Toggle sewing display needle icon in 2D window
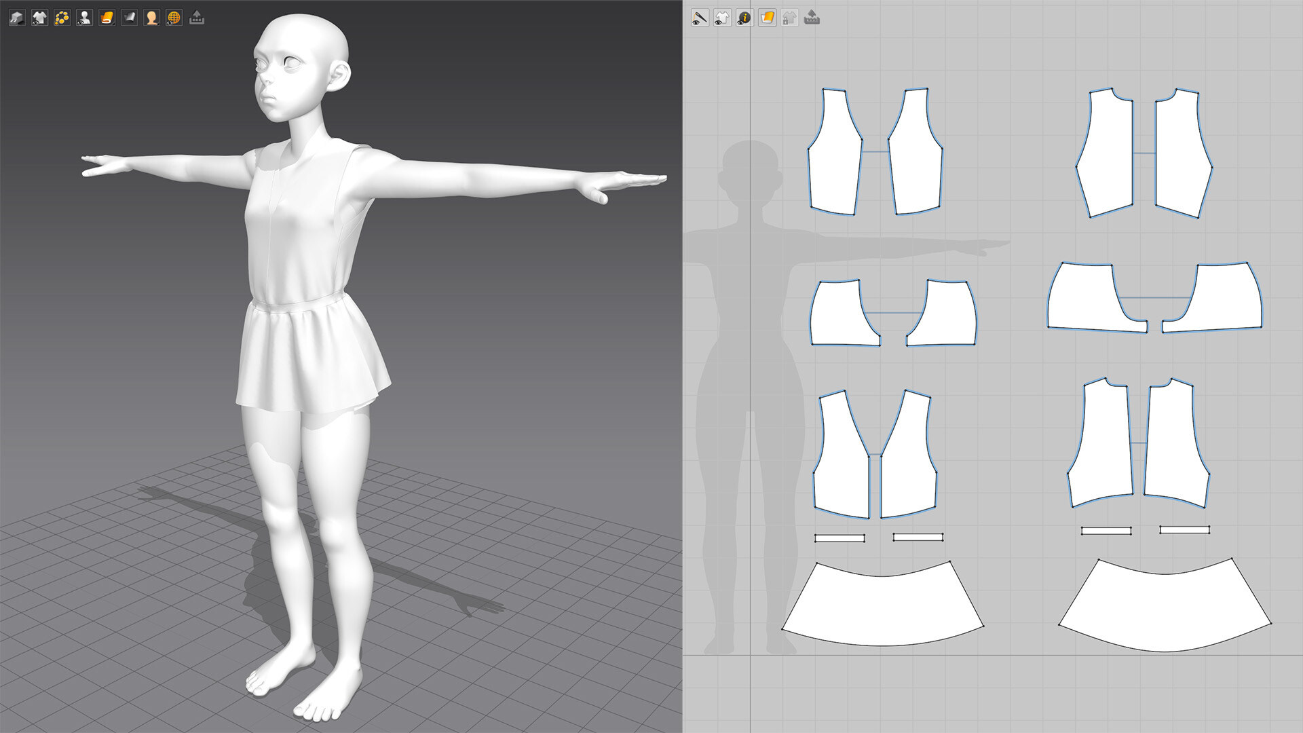 tap(700, 18)
